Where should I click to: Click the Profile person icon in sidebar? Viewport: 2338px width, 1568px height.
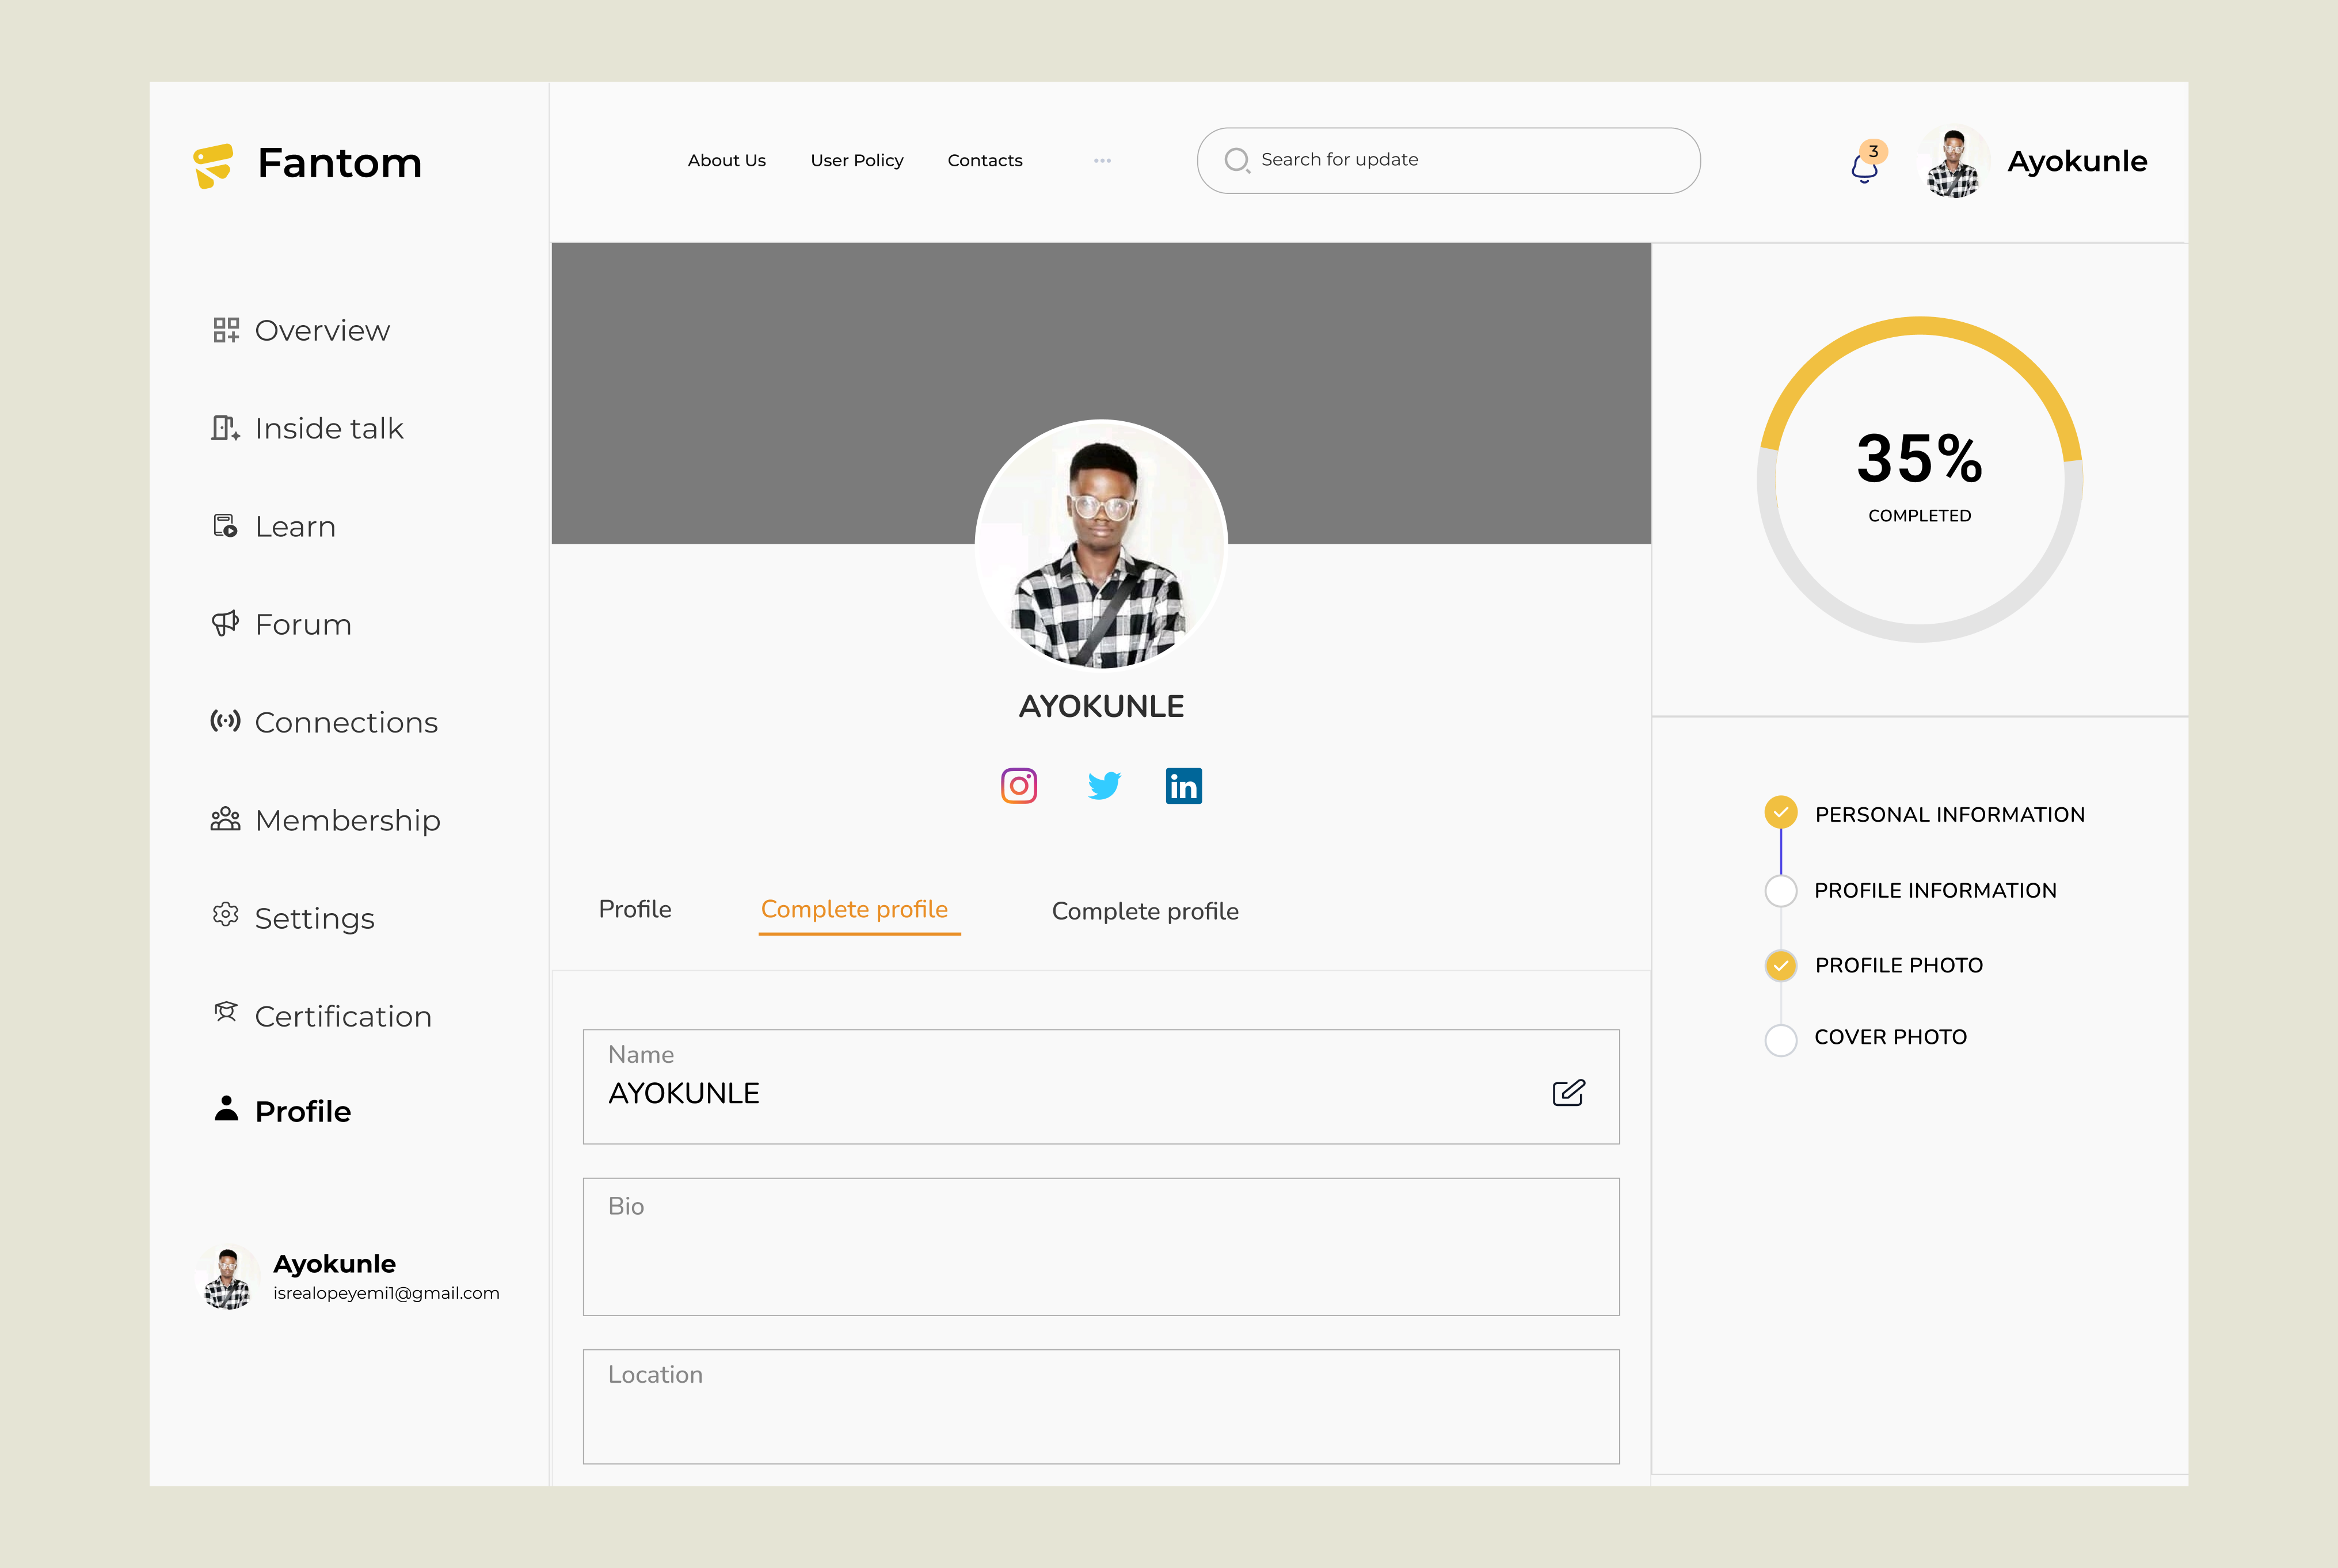point(226,1108)
